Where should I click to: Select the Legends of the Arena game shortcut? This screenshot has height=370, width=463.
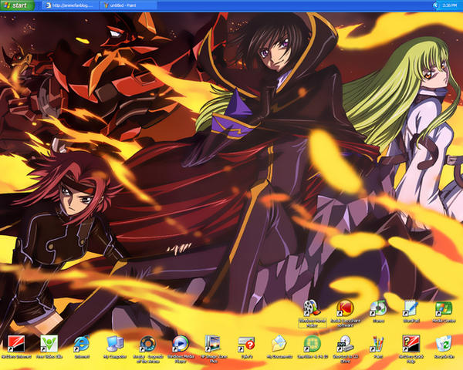coord(147,349)
